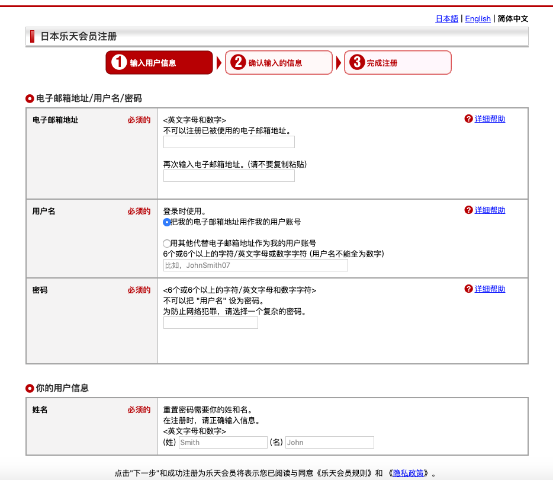Screen dimensions: 553x480
Task: Click the 姓名 row label
Action: [40, 409]
